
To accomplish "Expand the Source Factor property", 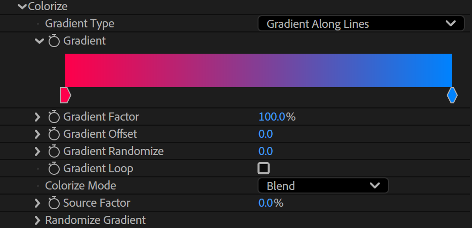I will (37, 203).
